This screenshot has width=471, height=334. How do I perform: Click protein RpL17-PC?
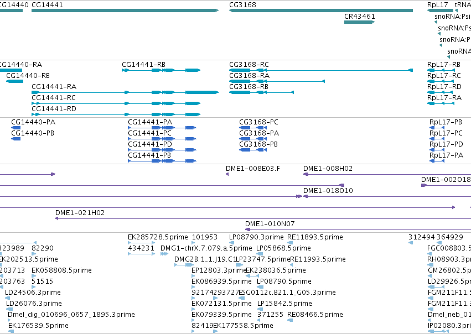coord(437,139)
